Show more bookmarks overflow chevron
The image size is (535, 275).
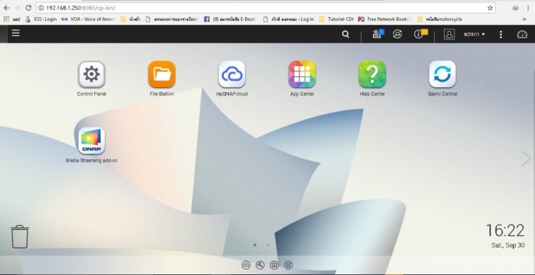[x=524, y=20]
